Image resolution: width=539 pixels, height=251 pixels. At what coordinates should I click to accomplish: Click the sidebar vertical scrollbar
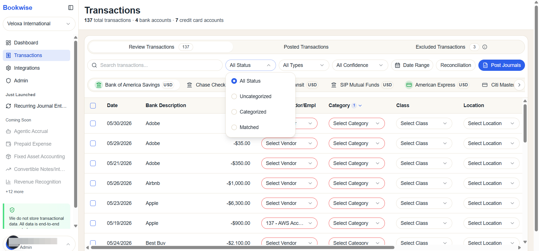(x=76, y=124)
